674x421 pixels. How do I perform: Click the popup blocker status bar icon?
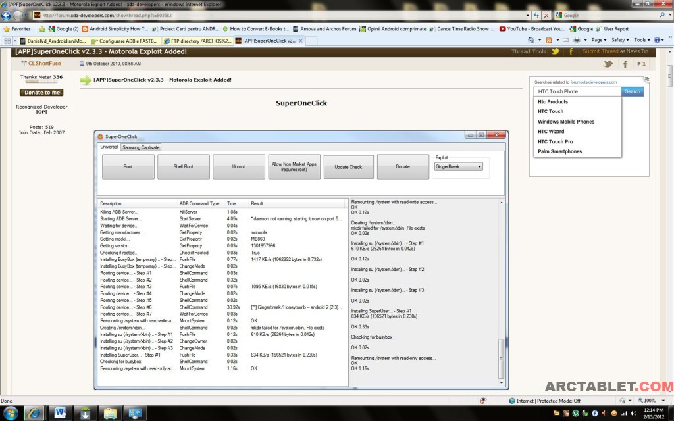[483, 401]
